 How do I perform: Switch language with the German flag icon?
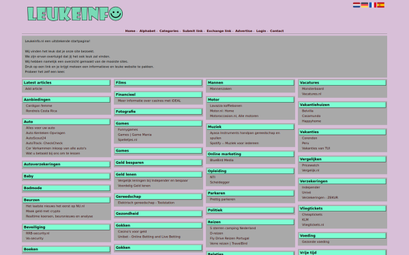click(365, 5)
